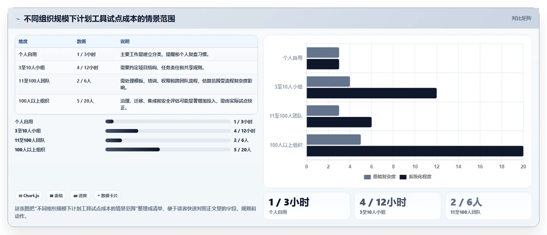This screenshot has width=547, height=235.
Task: Click the x-axis tick label 12
Action: tap(436, 167)
